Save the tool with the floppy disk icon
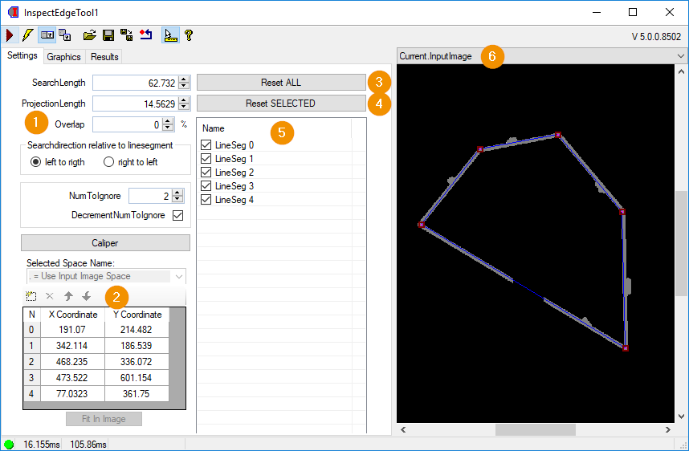689x451 pixels. (108, 35)
